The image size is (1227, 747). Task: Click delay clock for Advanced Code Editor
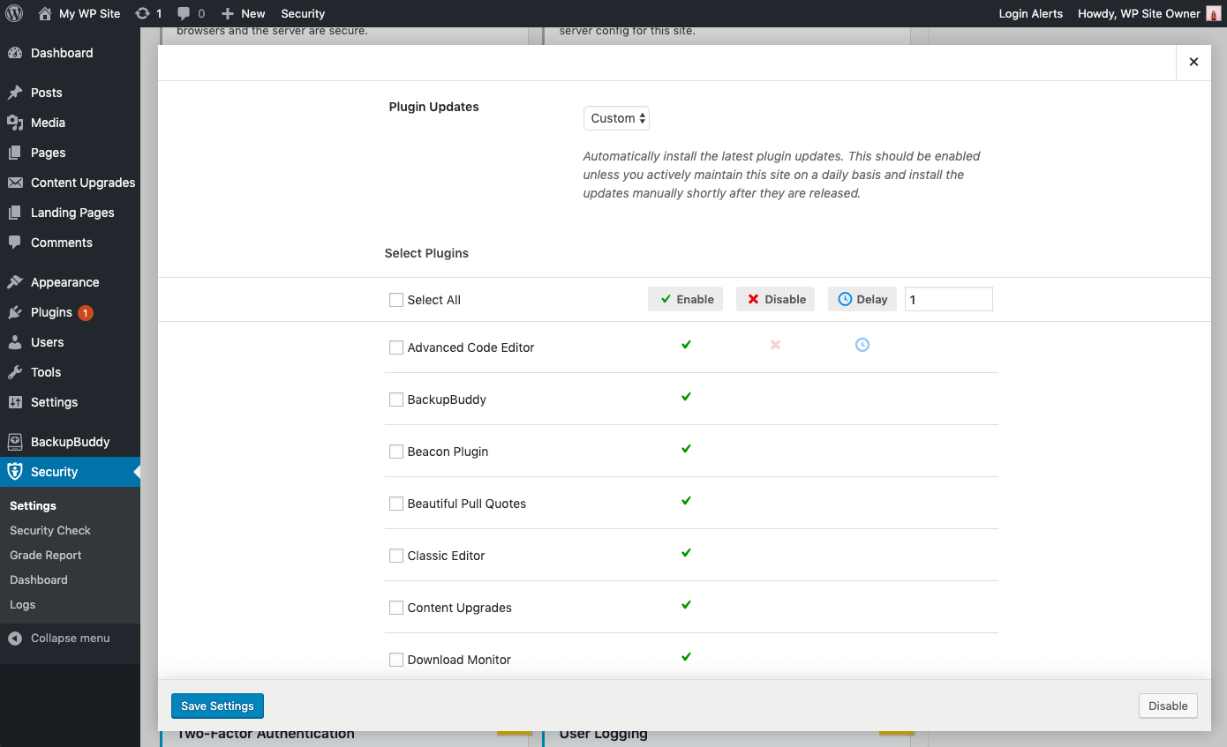pos(862,345)
